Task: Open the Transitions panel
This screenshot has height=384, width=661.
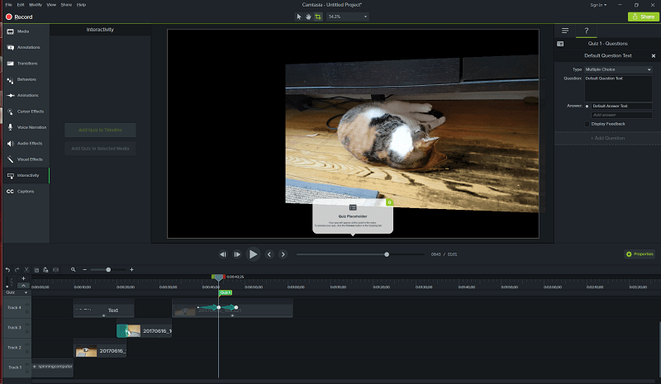Action: tap(26, 64)
